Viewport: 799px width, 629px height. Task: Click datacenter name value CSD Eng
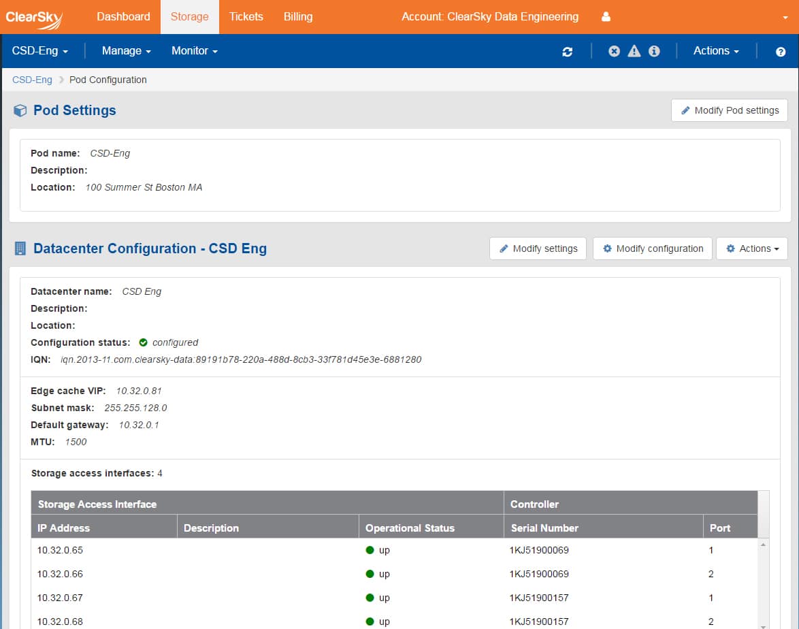142,291
